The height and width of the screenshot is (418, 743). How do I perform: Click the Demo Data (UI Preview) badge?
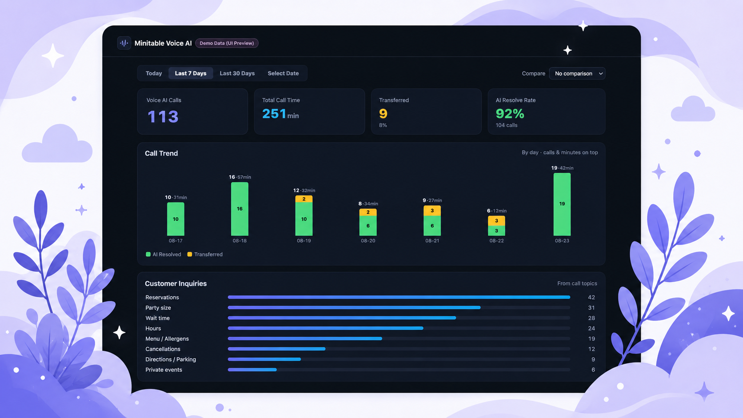point(227,43)
